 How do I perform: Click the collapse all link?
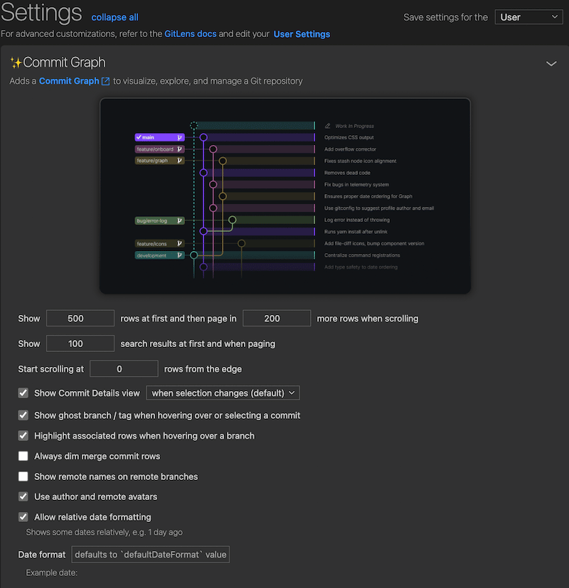(x=115, y=17)
